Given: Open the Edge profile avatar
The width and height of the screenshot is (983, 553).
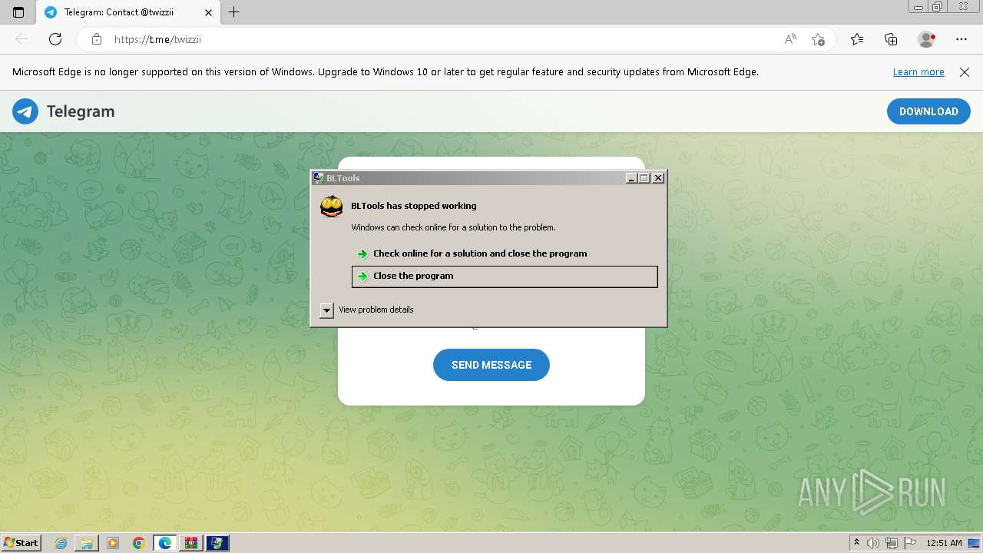Looking at the screenshot, I should (x=926, y=39).
